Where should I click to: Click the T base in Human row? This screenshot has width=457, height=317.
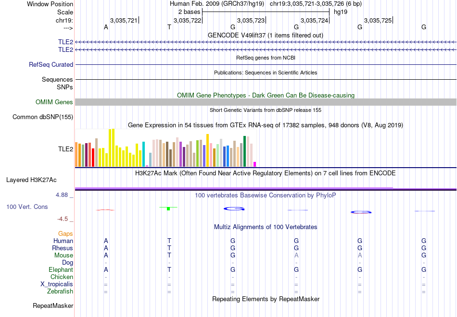pyautogui.click(x=169, y=241)
